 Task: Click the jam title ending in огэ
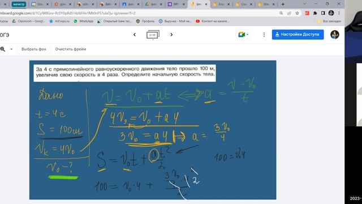pos(5,35)
